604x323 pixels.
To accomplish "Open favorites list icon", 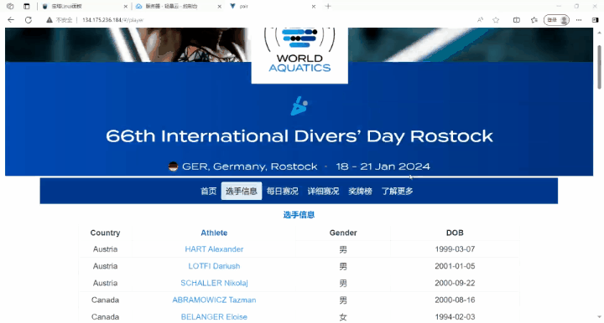I will (534, 20).
